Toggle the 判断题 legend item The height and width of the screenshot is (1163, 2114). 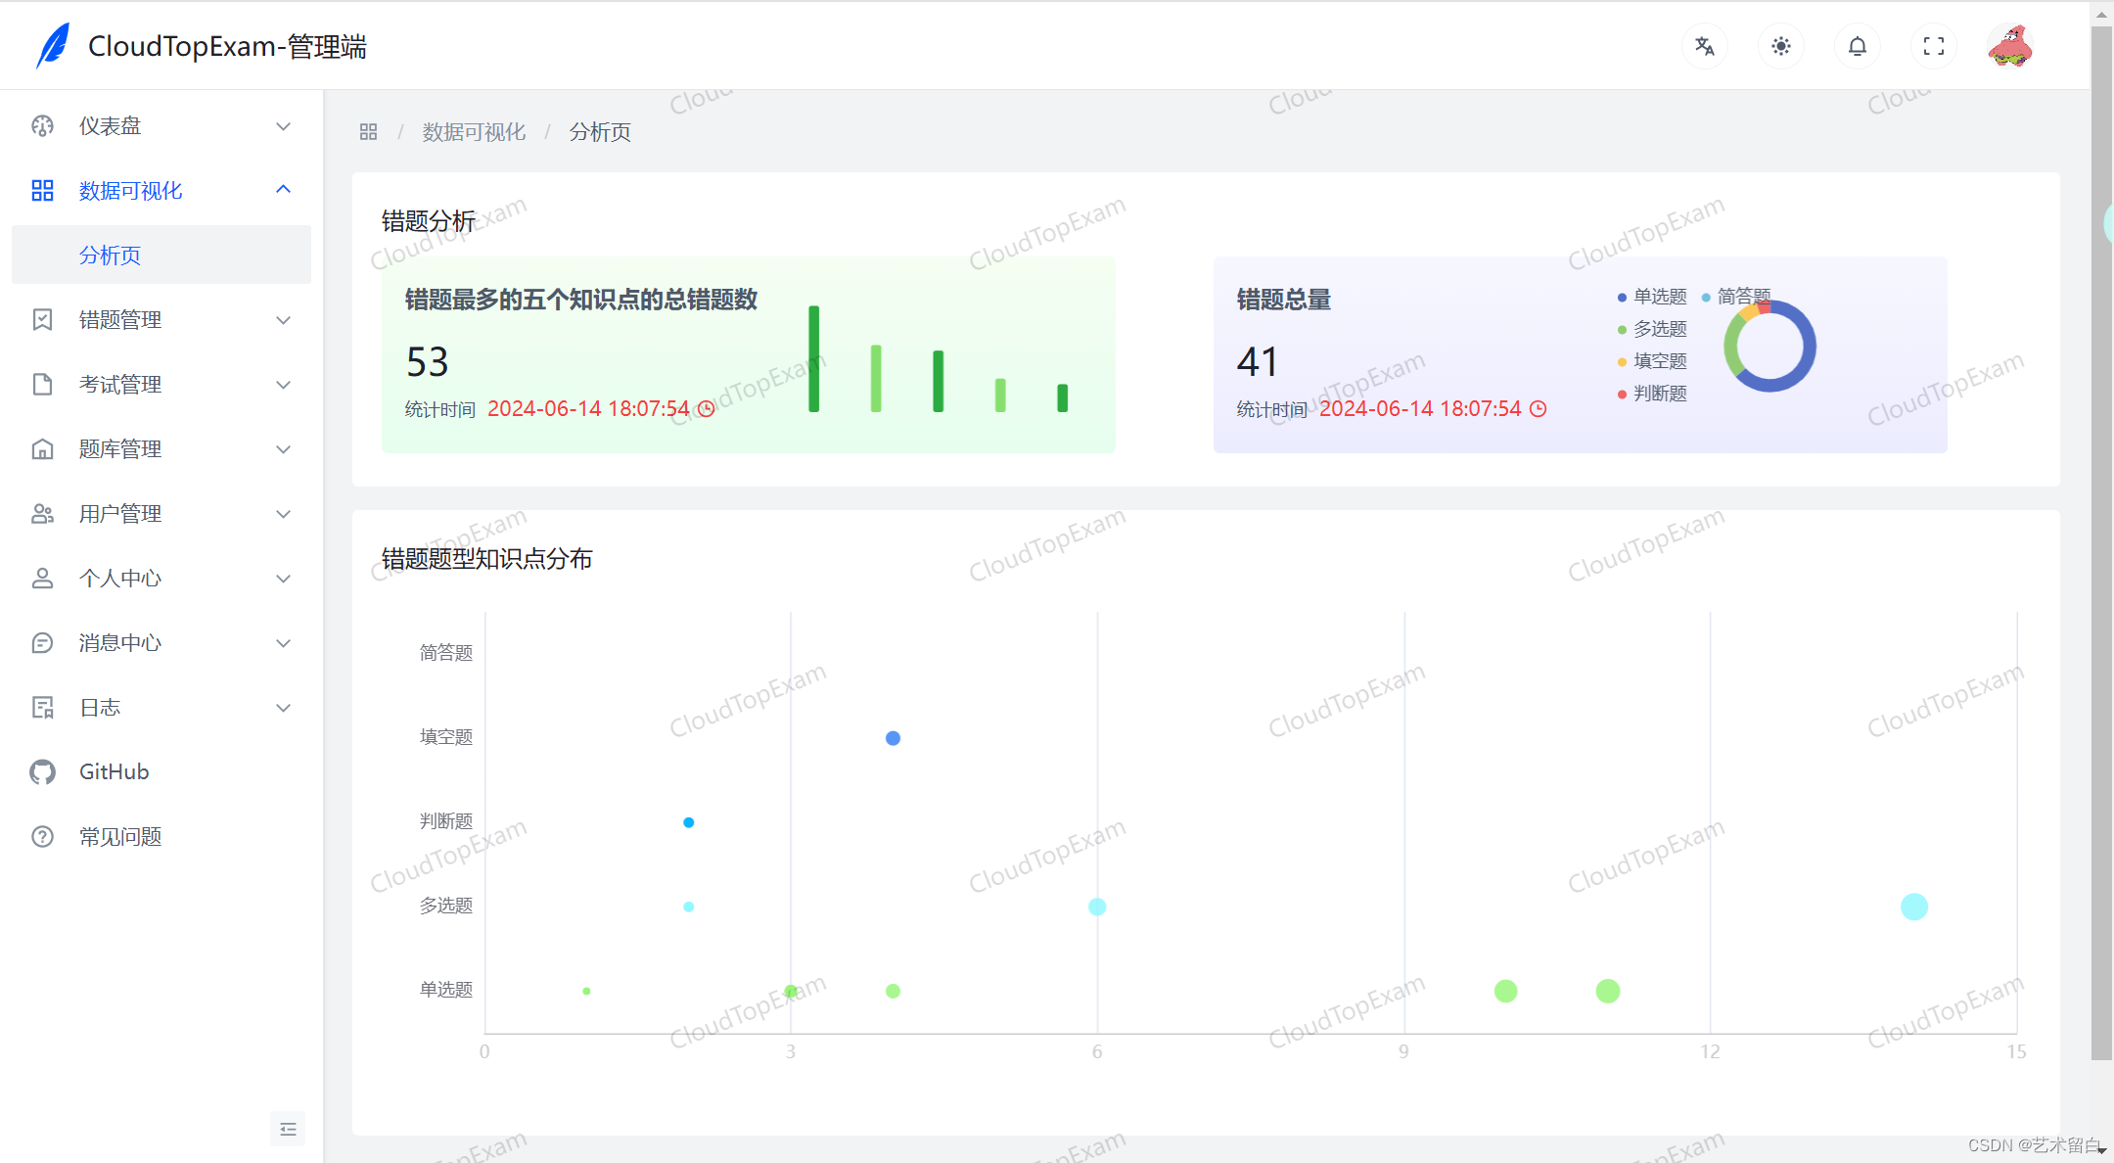point(1658,394)
